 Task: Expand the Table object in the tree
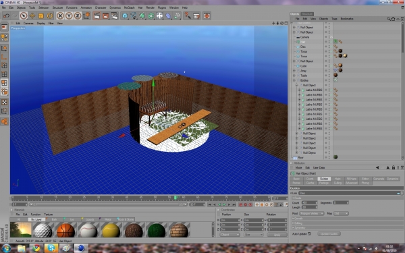[294, 76]
